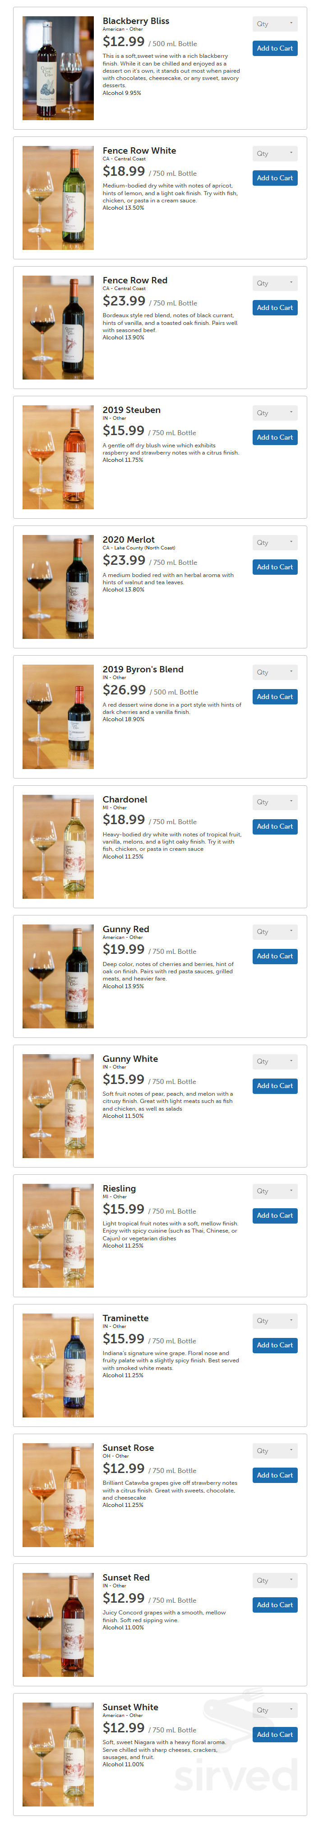The height and width of the screenshot is (1825, 323).
Task: Click the Blackberry Bliss product image
Action: [x=58, y=68]
